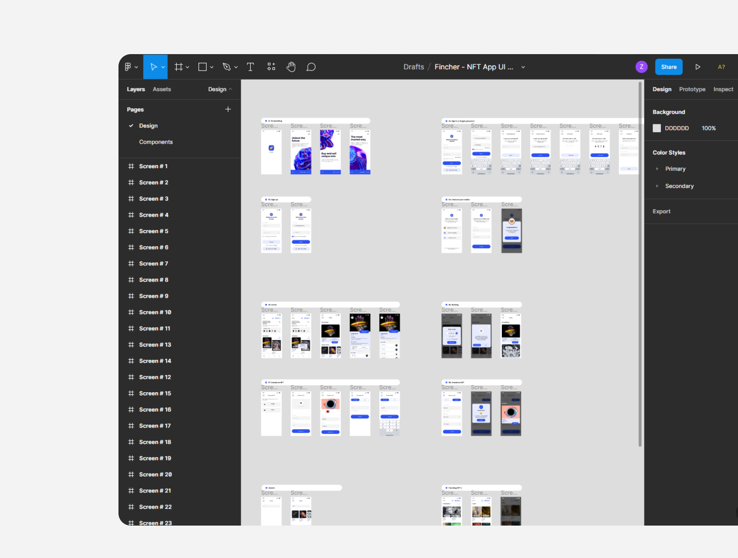The width and height of the screenshot is (738, 558).
Task: Select the Comment tool
Action: coord(311,67)
